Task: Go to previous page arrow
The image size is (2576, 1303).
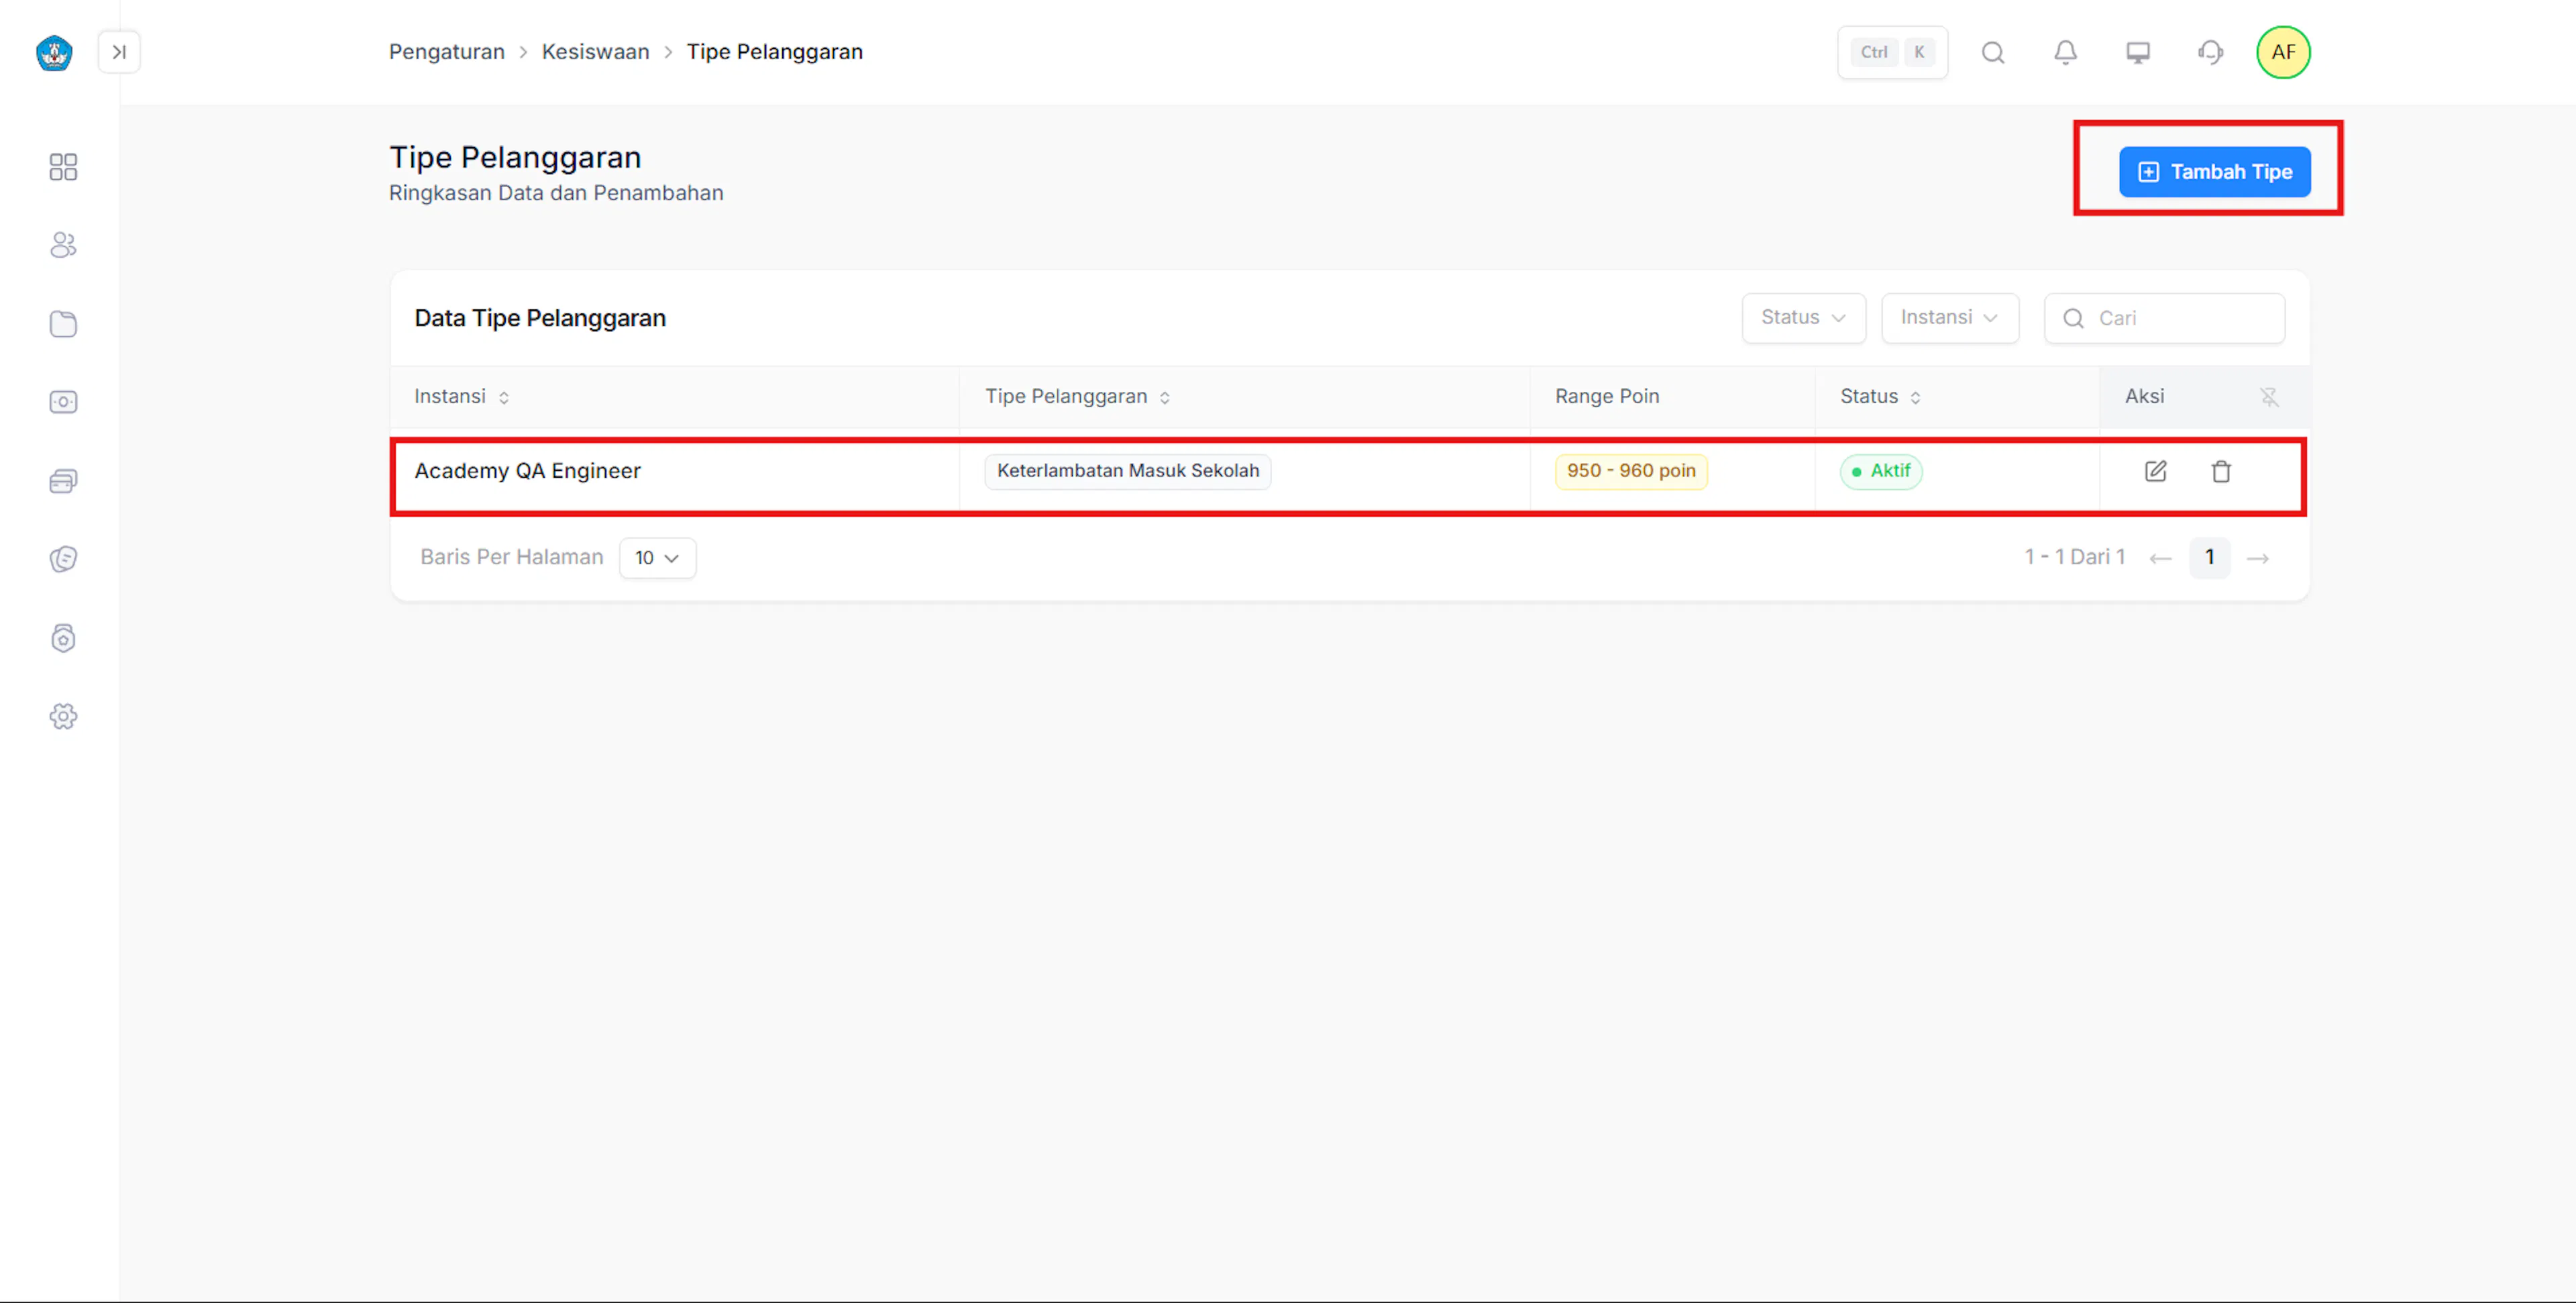Action: (x=2160, y=558)
